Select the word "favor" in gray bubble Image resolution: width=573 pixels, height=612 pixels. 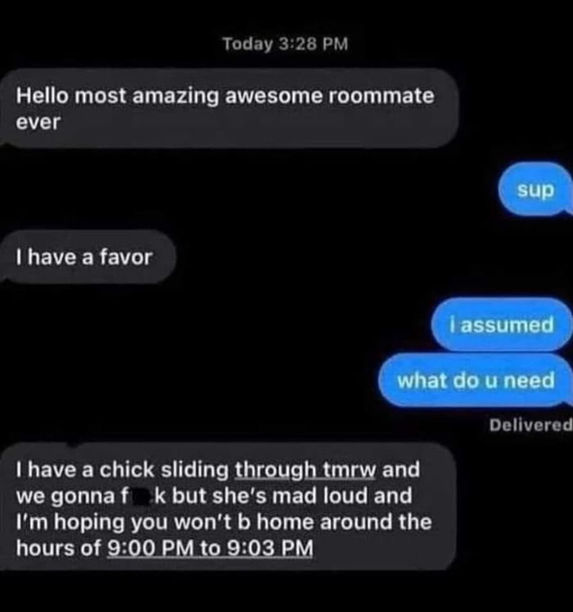pos(125,258)
